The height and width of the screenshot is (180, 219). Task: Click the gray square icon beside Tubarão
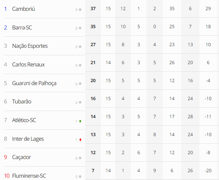(x=80, y=102)
